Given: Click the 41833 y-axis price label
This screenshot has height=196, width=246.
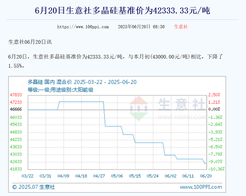Looking at the screenshot, I should [x=16, y=169].
